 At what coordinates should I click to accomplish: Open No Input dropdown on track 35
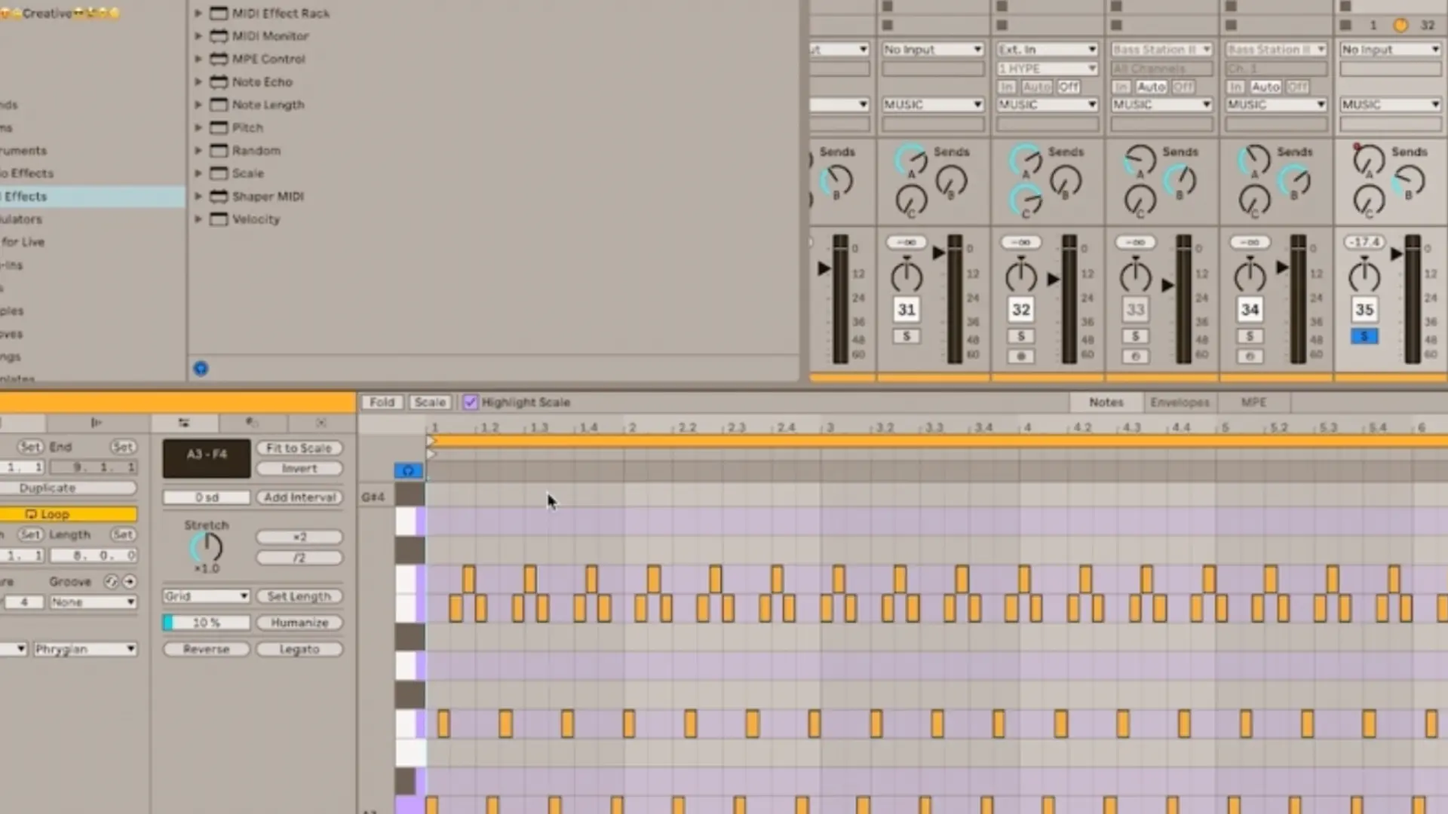(1390, 49)
